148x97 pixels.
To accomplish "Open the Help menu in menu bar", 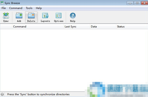I will click(39, 8).
